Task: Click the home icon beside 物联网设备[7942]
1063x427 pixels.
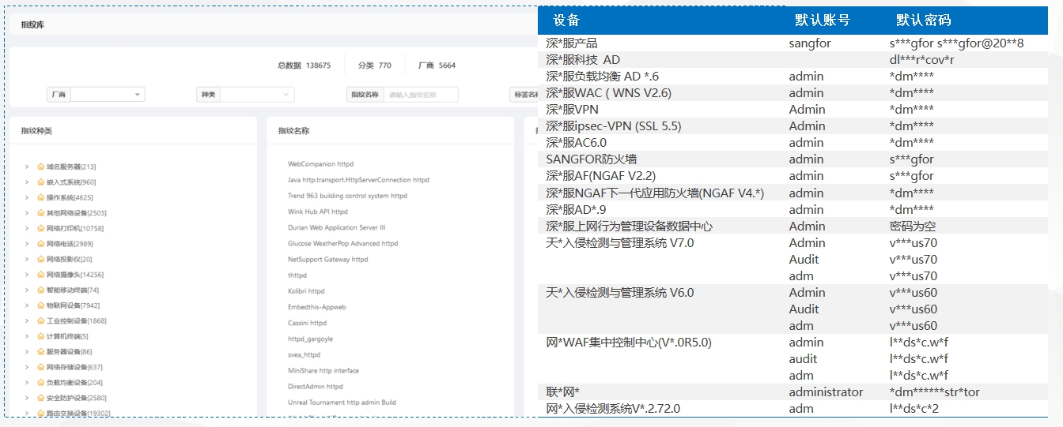Action: (41, 305)
